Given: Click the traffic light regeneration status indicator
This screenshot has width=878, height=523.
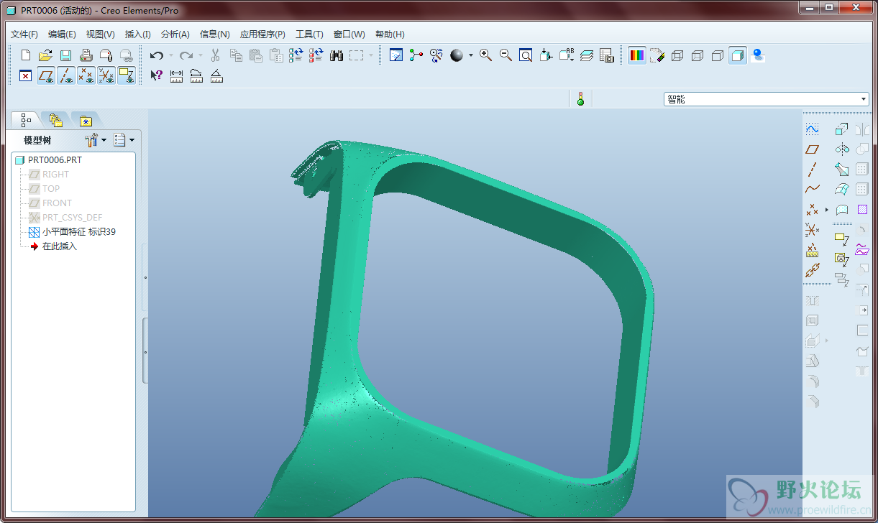Looking at the screenshot, I should (x=581, y=99).
